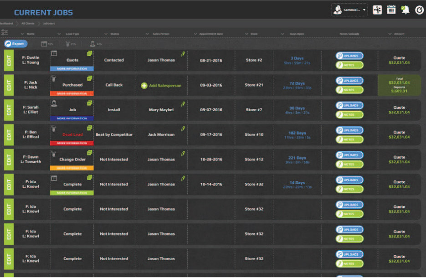Click the circular refresh timer icon

pos(419,10)
